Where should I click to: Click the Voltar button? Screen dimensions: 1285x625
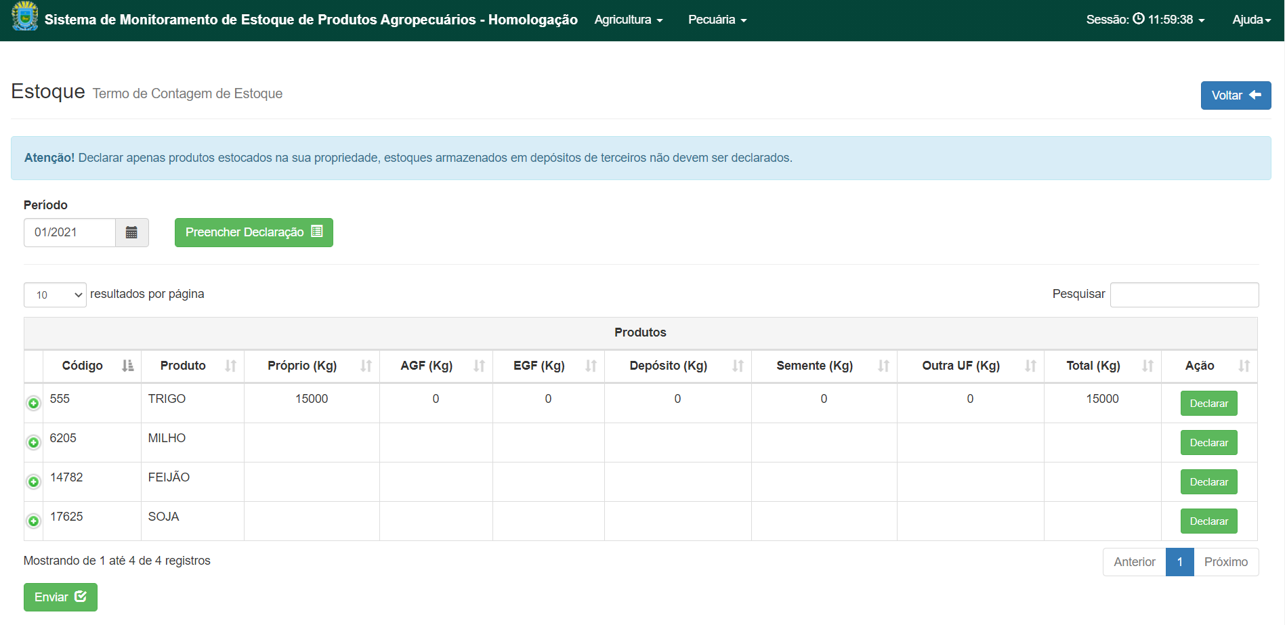pyautogui.click(x=1236, y=95)
